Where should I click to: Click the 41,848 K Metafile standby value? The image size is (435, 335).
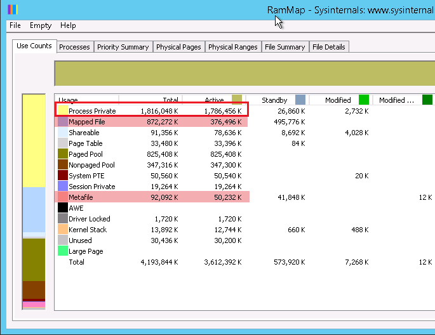(291, 197)
